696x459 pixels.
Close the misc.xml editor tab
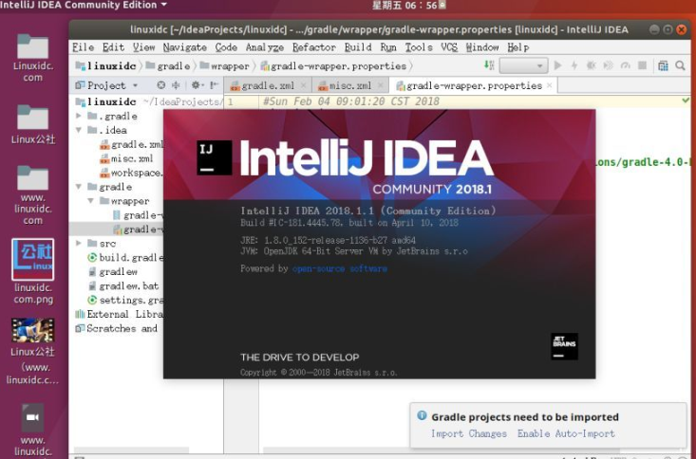381,85
